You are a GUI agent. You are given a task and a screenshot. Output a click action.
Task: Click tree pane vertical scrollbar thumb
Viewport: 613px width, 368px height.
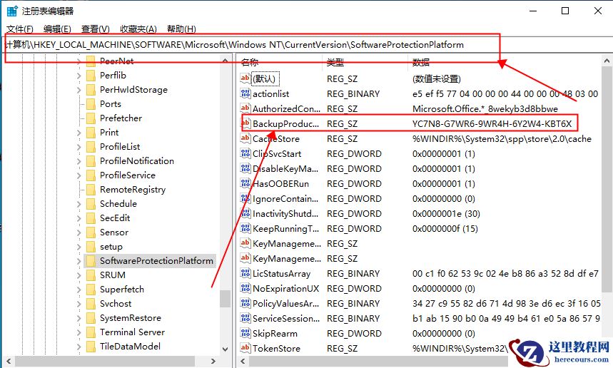click(226, 299)
